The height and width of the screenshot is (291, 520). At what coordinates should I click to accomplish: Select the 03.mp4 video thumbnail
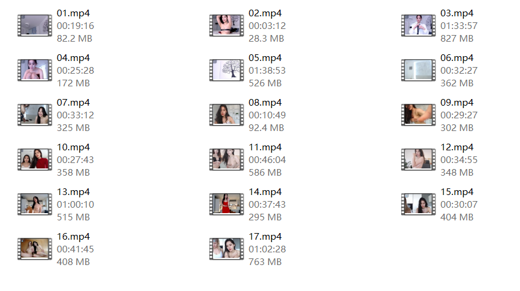pyautogui.click(x=418, y=25)
